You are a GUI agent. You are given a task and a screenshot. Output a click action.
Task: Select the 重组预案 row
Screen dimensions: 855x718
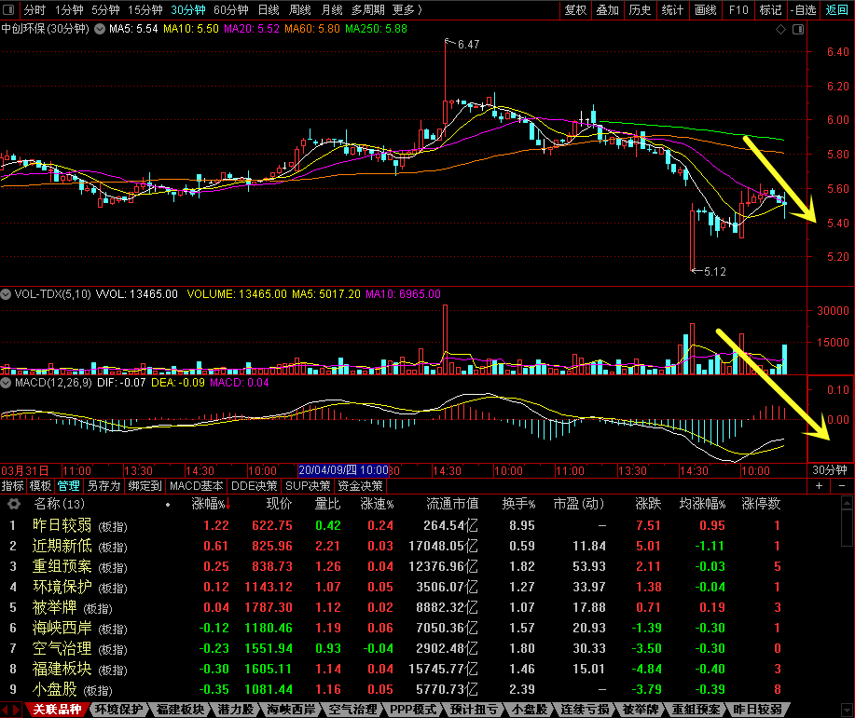click(393, 566)
